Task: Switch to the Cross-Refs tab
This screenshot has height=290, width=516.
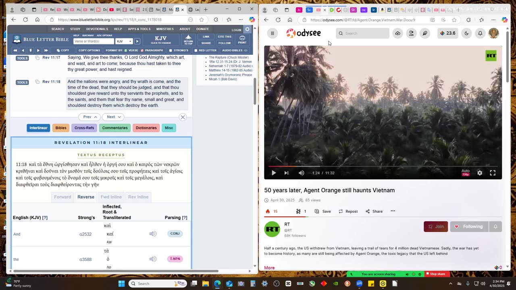Action: point(84,128)
